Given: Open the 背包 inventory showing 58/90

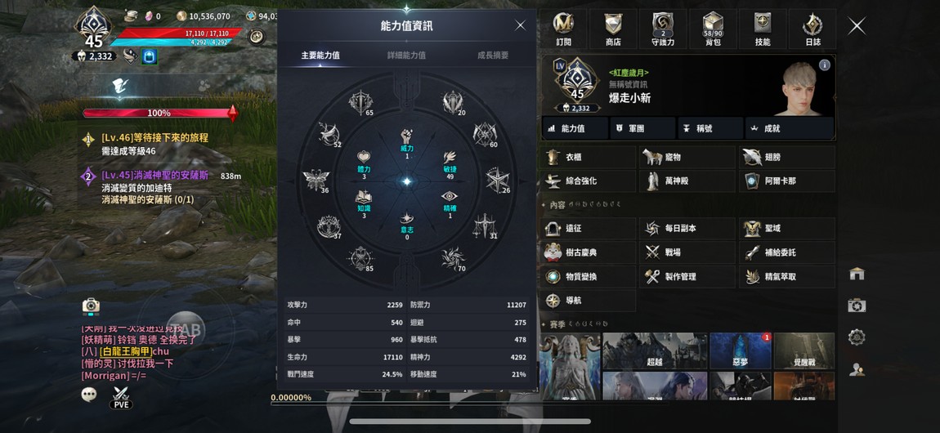Looking at the screenshot, I should (712, 29).
